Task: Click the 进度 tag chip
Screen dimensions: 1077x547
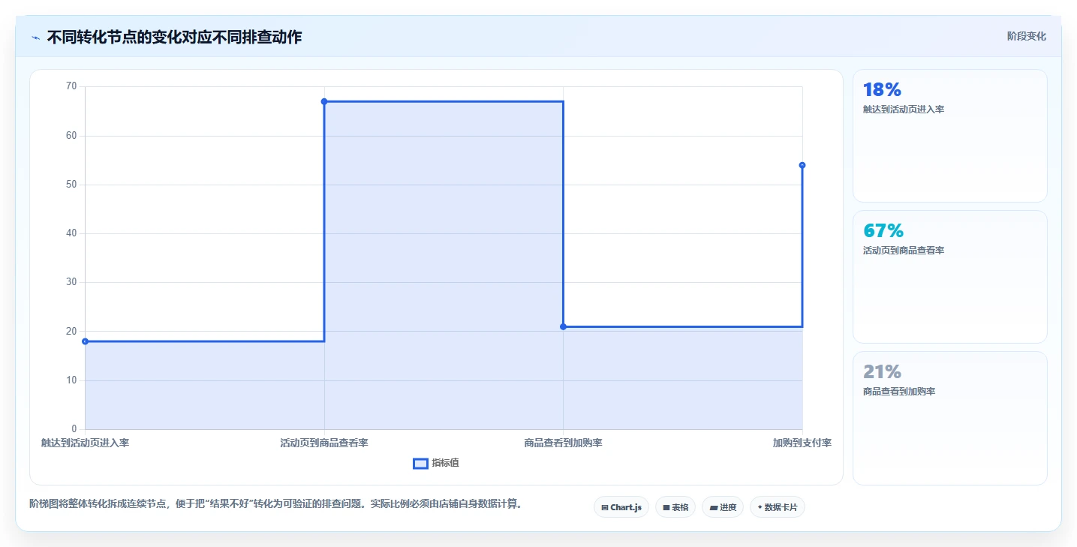Action: [x=723, y=507]
